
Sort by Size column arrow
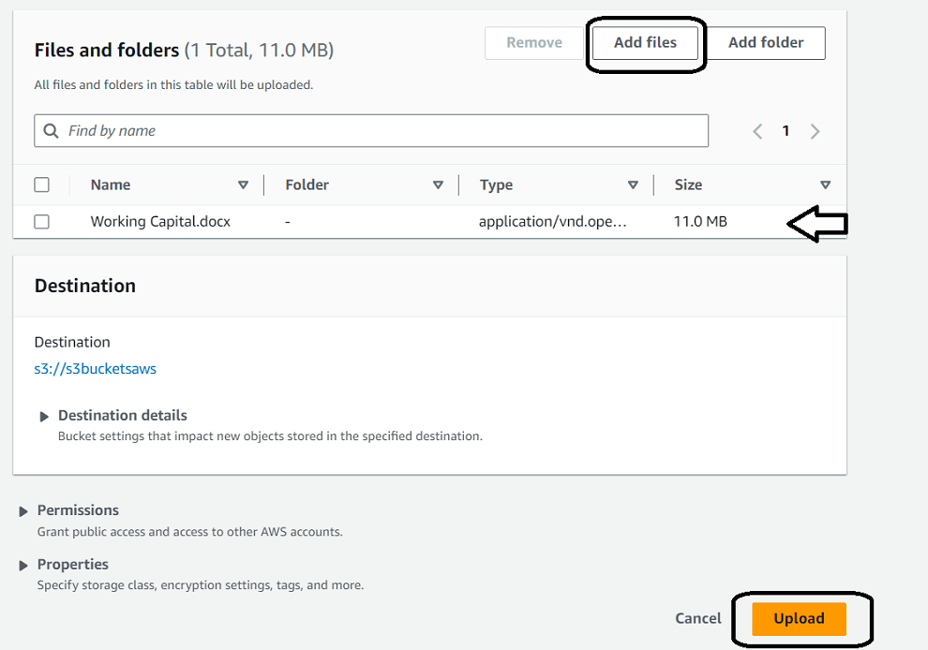coord(825,185)
